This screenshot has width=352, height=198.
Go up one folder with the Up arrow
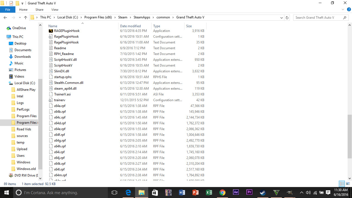[26, 18]
